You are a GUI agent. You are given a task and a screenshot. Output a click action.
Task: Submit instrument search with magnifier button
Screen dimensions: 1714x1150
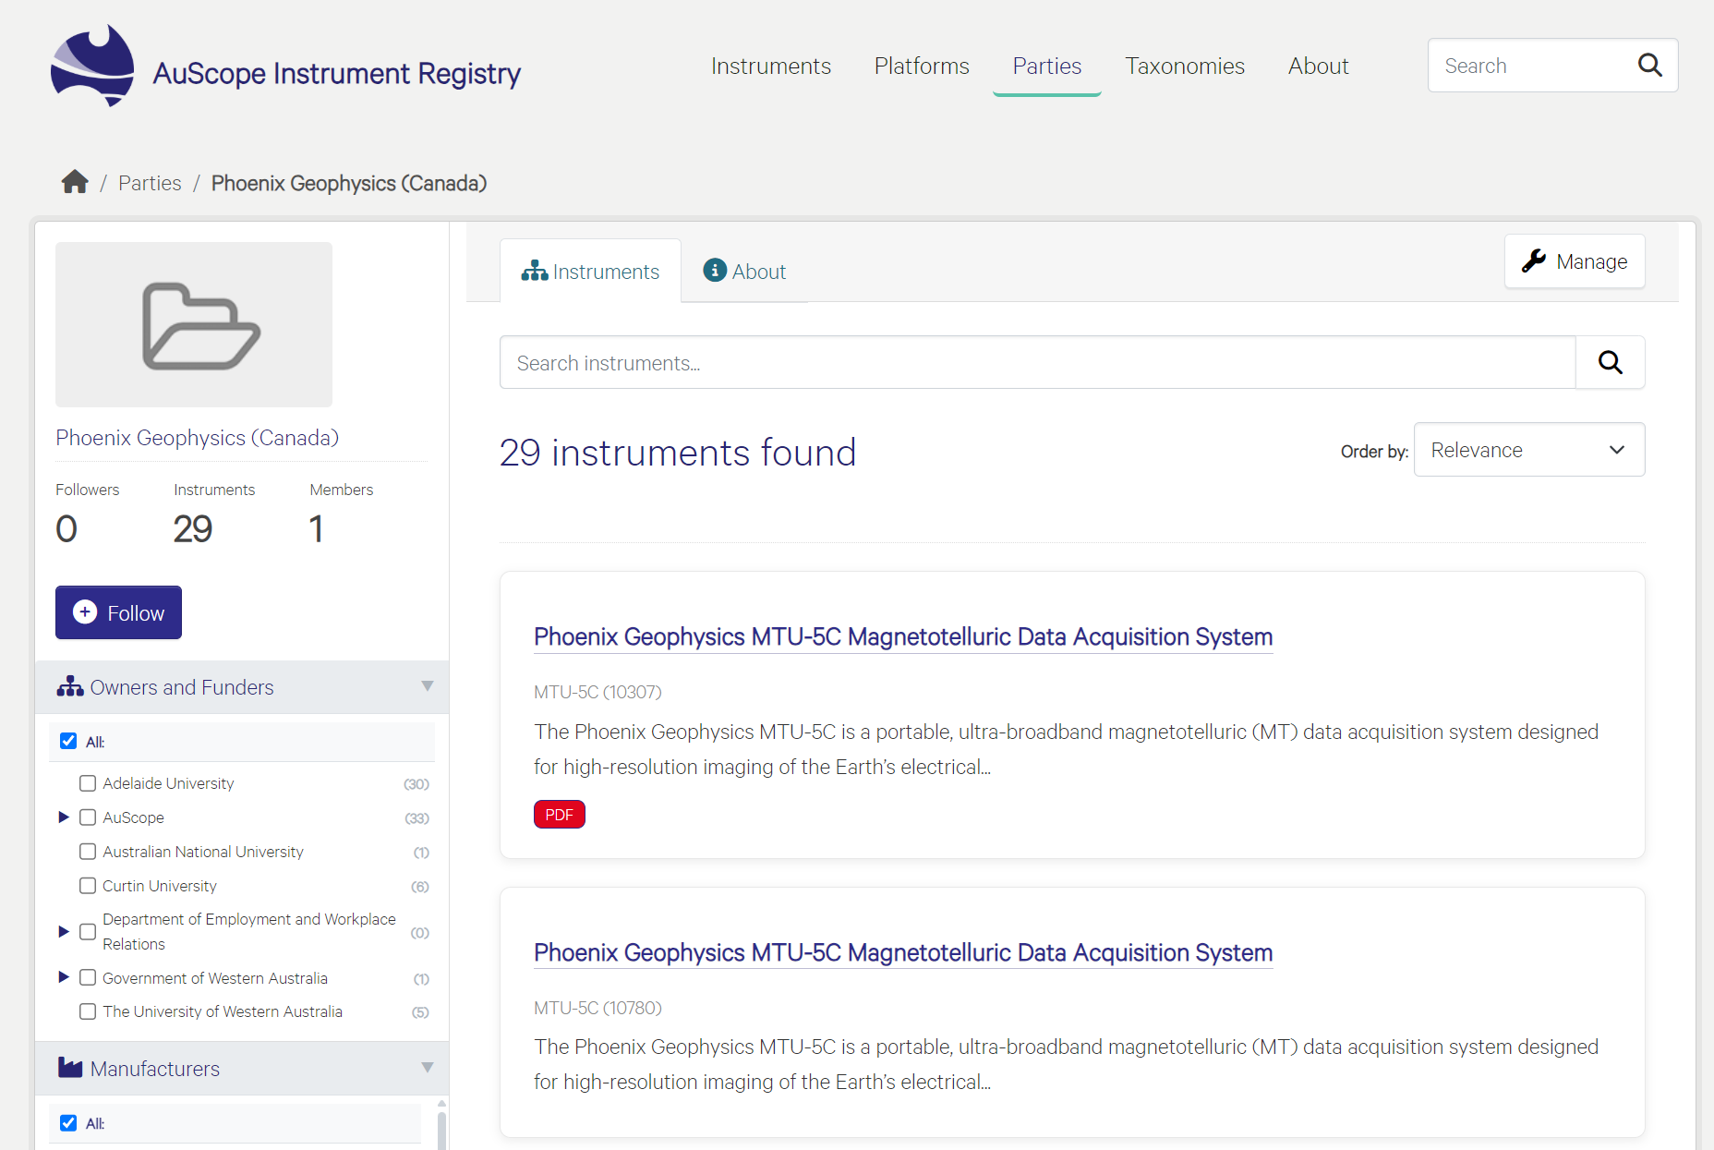click(1610, 362)
